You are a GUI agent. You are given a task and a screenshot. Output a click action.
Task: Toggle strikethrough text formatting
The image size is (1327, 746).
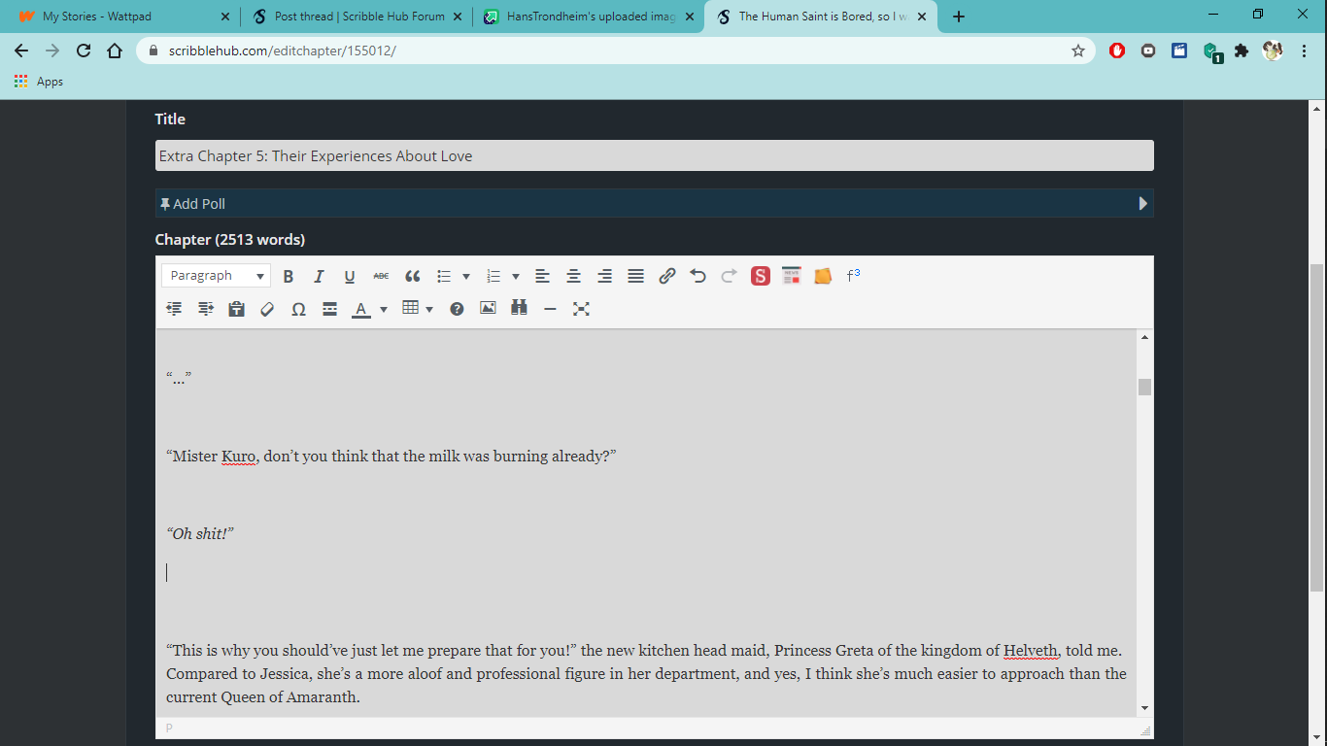pyautogui.click(x=381, y=276)
